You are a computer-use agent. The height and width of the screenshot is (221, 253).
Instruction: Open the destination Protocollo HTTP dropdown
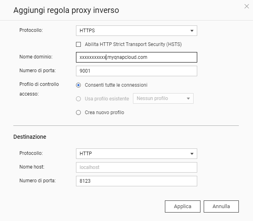tap(136, 154)
